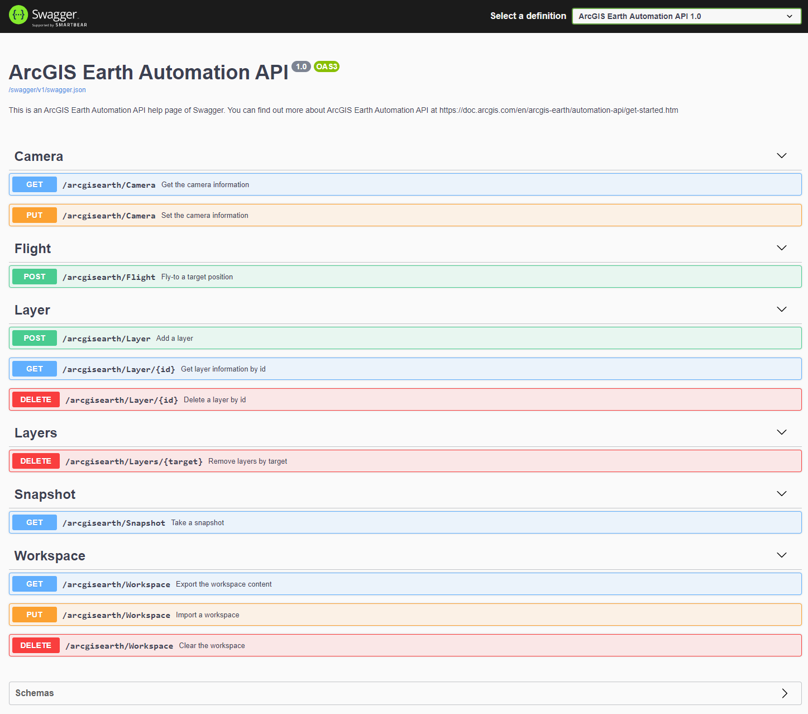Expand the DELETE /arcgisearth/Layers/{target} operation
Viewport: 808px width, 714px height.
tap(391, 460)
